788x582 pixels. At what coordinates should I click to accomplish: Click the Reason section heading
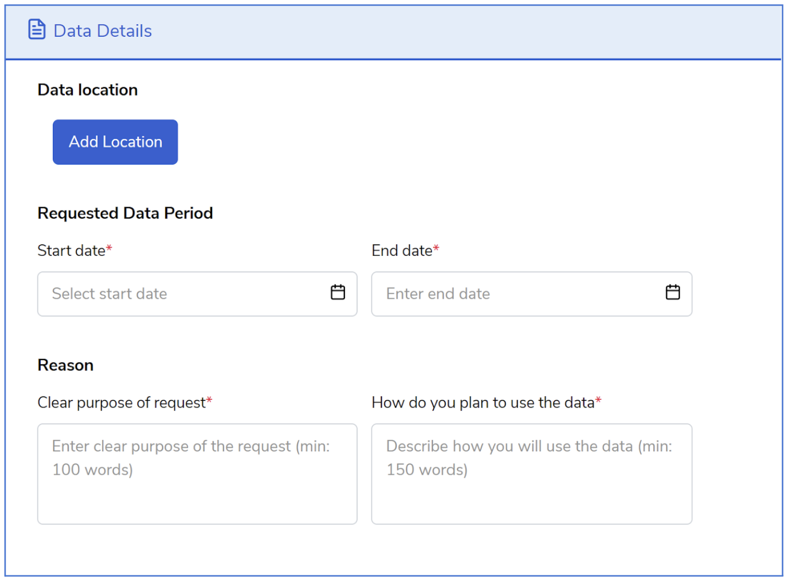click(x=65, y=365)
